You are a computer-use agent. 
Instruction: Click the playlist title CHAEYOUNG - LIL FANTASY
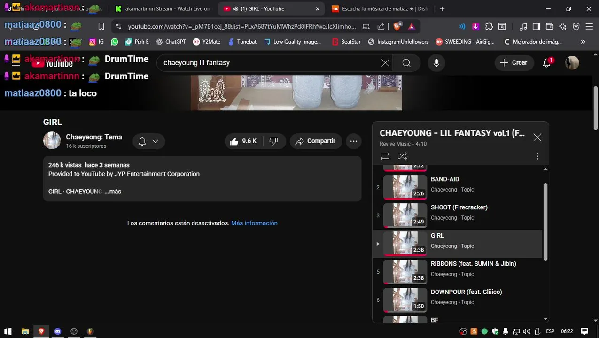452,133
